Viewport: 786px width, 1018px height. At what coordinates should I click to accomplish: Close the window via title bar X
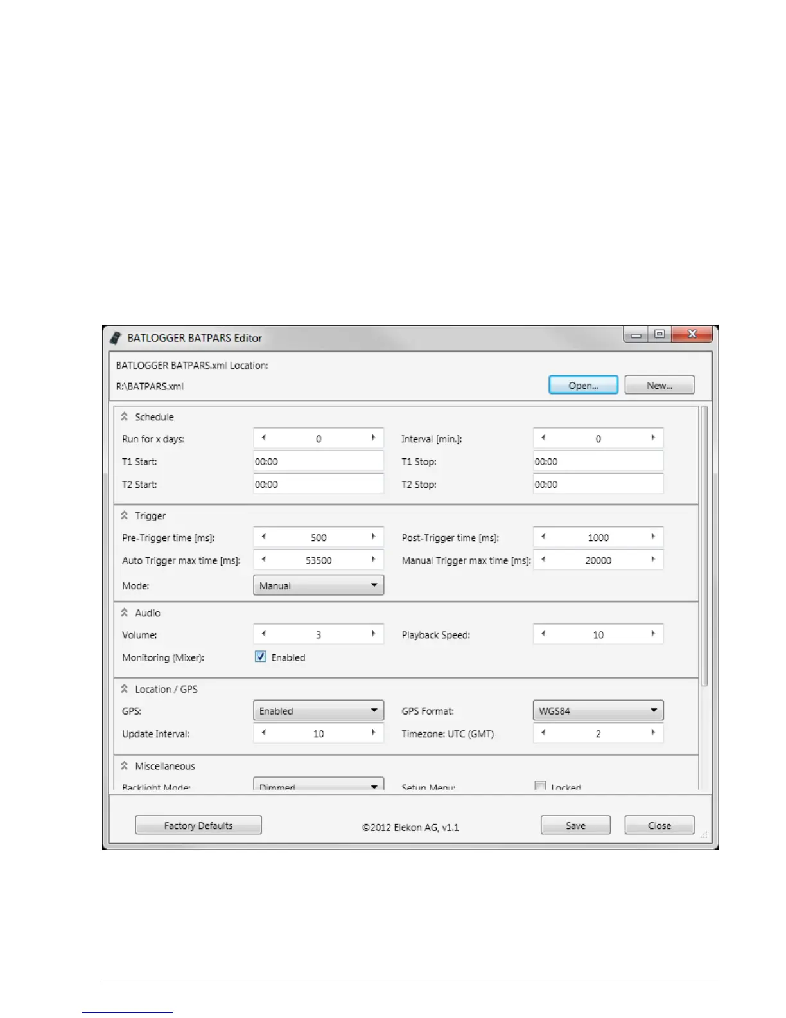click(x=692, y=335)
